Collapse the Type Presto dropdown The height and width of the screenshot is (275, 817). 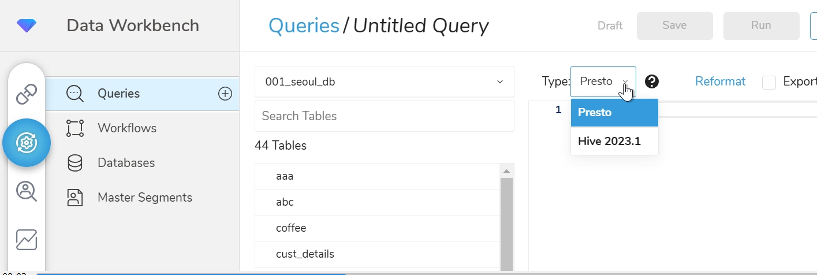point(603,81)
